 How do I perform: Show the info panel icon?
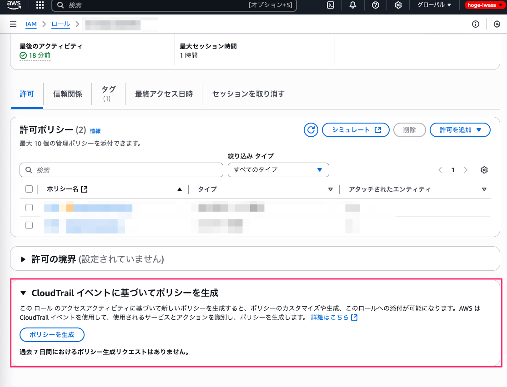coord(475,24)
